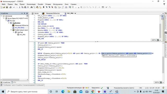Toggle auto-hide pin on Устройства panel

25,13
